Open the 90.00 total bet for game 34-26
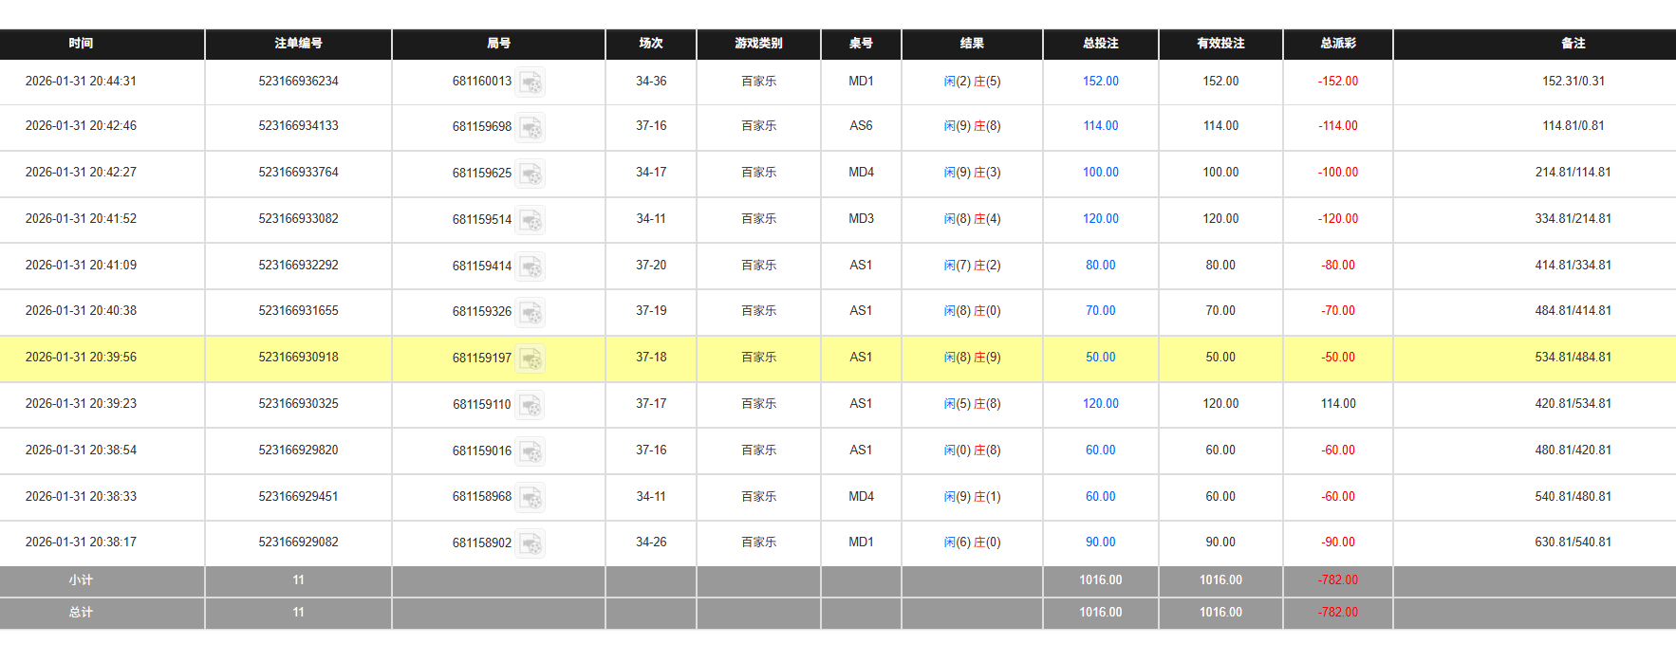The image size is (1676, 662). pyautogui.click(x=1099, y=542)
